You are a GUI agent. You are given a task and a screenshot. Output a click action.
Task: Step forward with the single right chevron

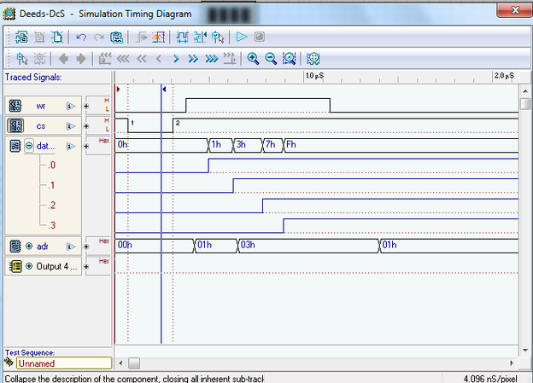coord(176,59)
